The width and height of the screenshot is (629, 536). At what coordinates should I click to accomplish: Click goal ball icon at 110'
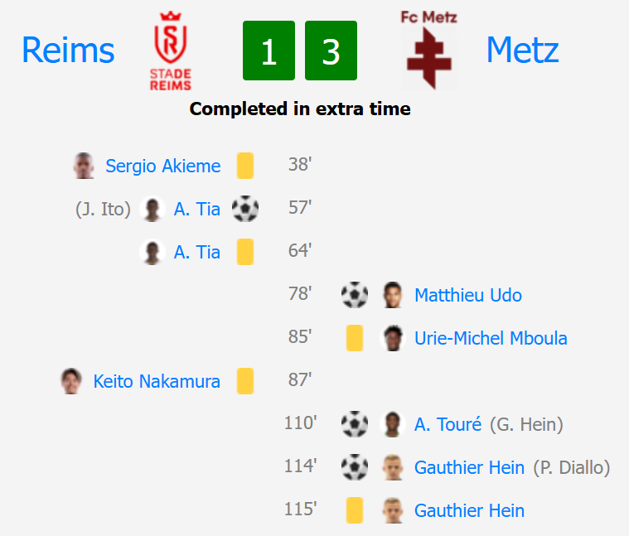tap(355, 424)
